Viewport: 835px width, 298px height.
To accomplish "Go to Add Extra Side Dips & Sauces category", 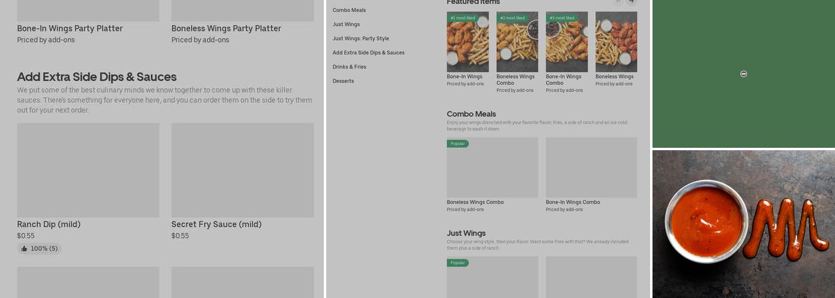I will [368, 53].
